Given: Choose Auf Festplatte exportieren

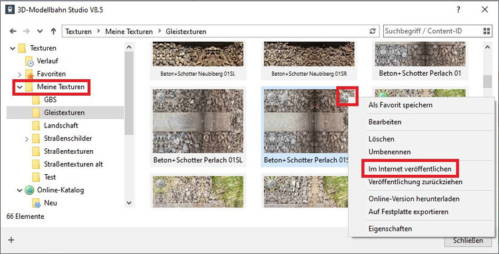Looking at the screenshot, I should [409, 211].
